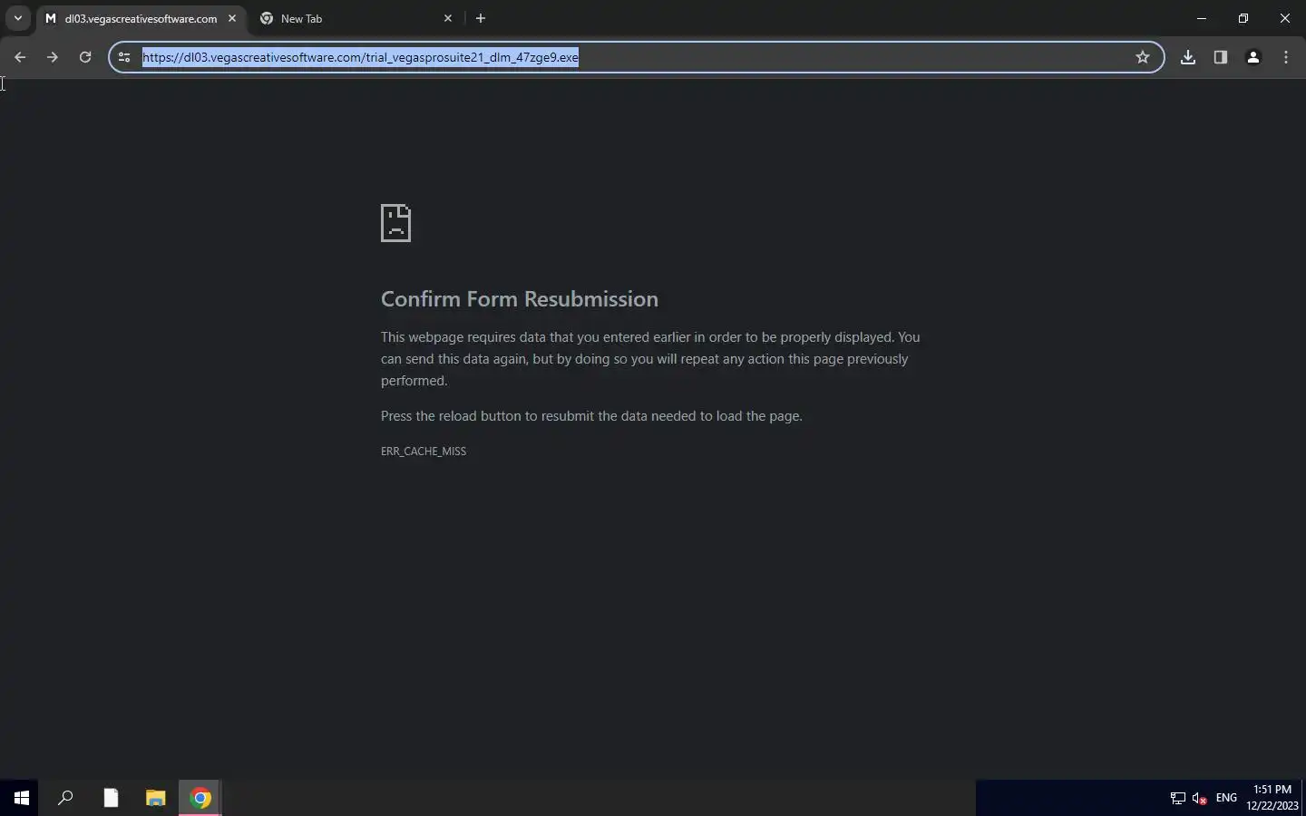
Task: Close the dl03.vegascreativesoftware.com tab
Action: tap(232, 18)
